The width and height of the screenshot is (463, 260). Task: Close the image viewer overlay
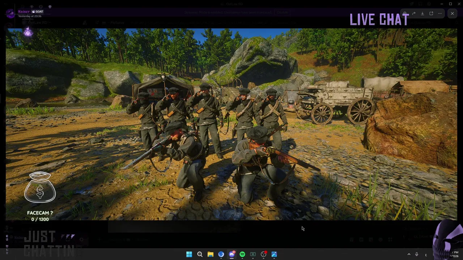tap(452, 13)
